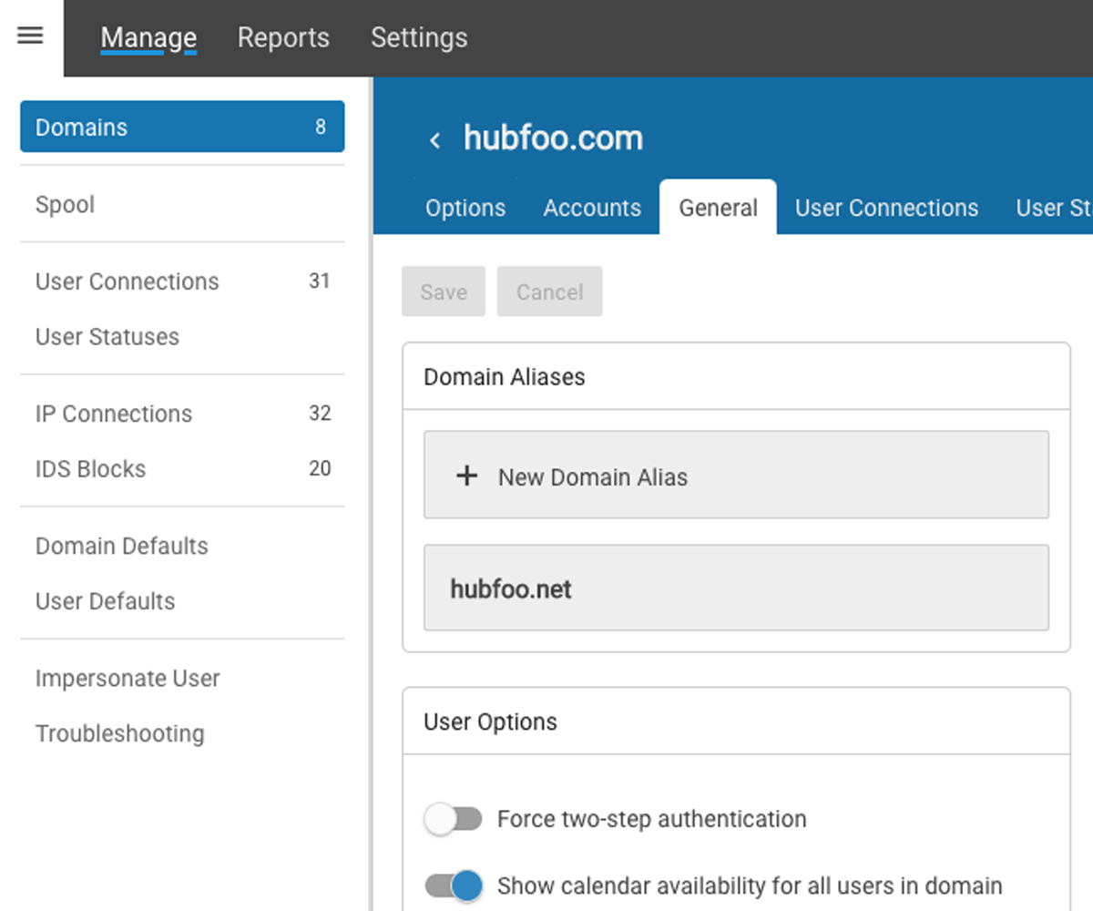
Task: Open the hamburger navigation menu
Action: coord(29,36)
